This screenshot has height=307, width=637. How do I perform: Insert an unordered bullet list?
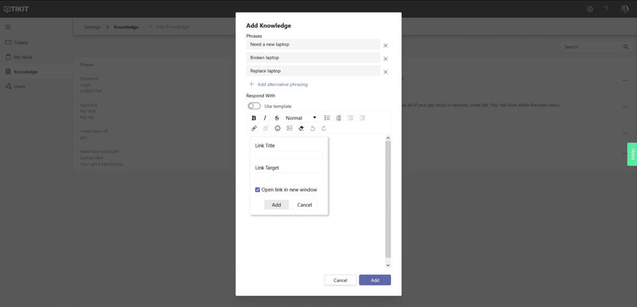[x=327, y=118]
